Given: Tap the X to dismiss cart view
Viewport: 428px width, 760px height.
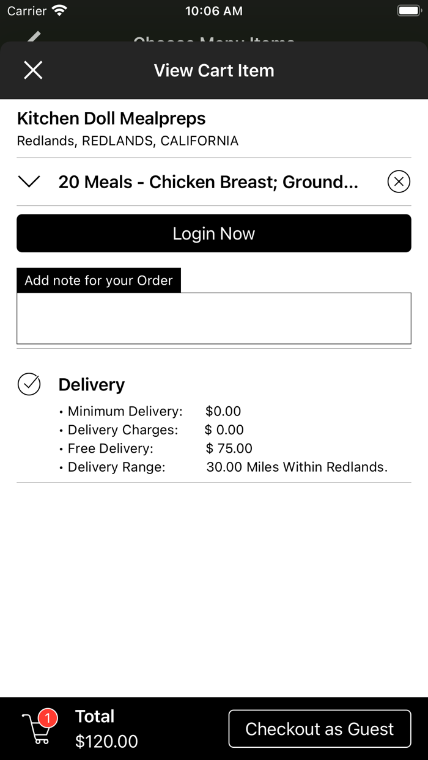Looking at the screenshot, I should (x=33, y=70).
